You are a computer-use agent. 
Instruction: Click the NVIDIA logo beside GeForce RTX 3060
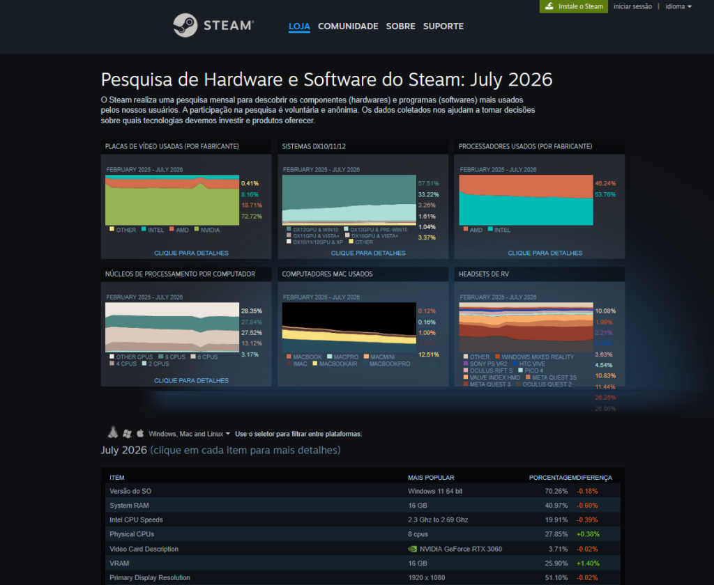tap(413, 549)
